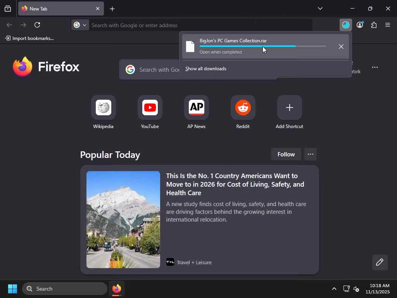Open the application hamburger menu
Viewport: 397px width, 298px height.
388,25
